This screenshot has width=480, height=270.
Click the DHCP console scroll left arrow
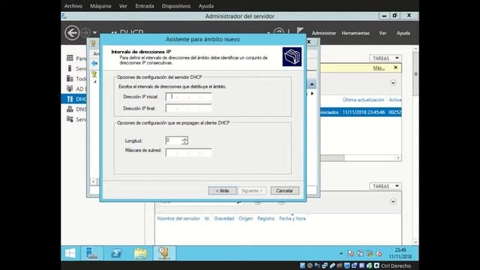(94, 181)
